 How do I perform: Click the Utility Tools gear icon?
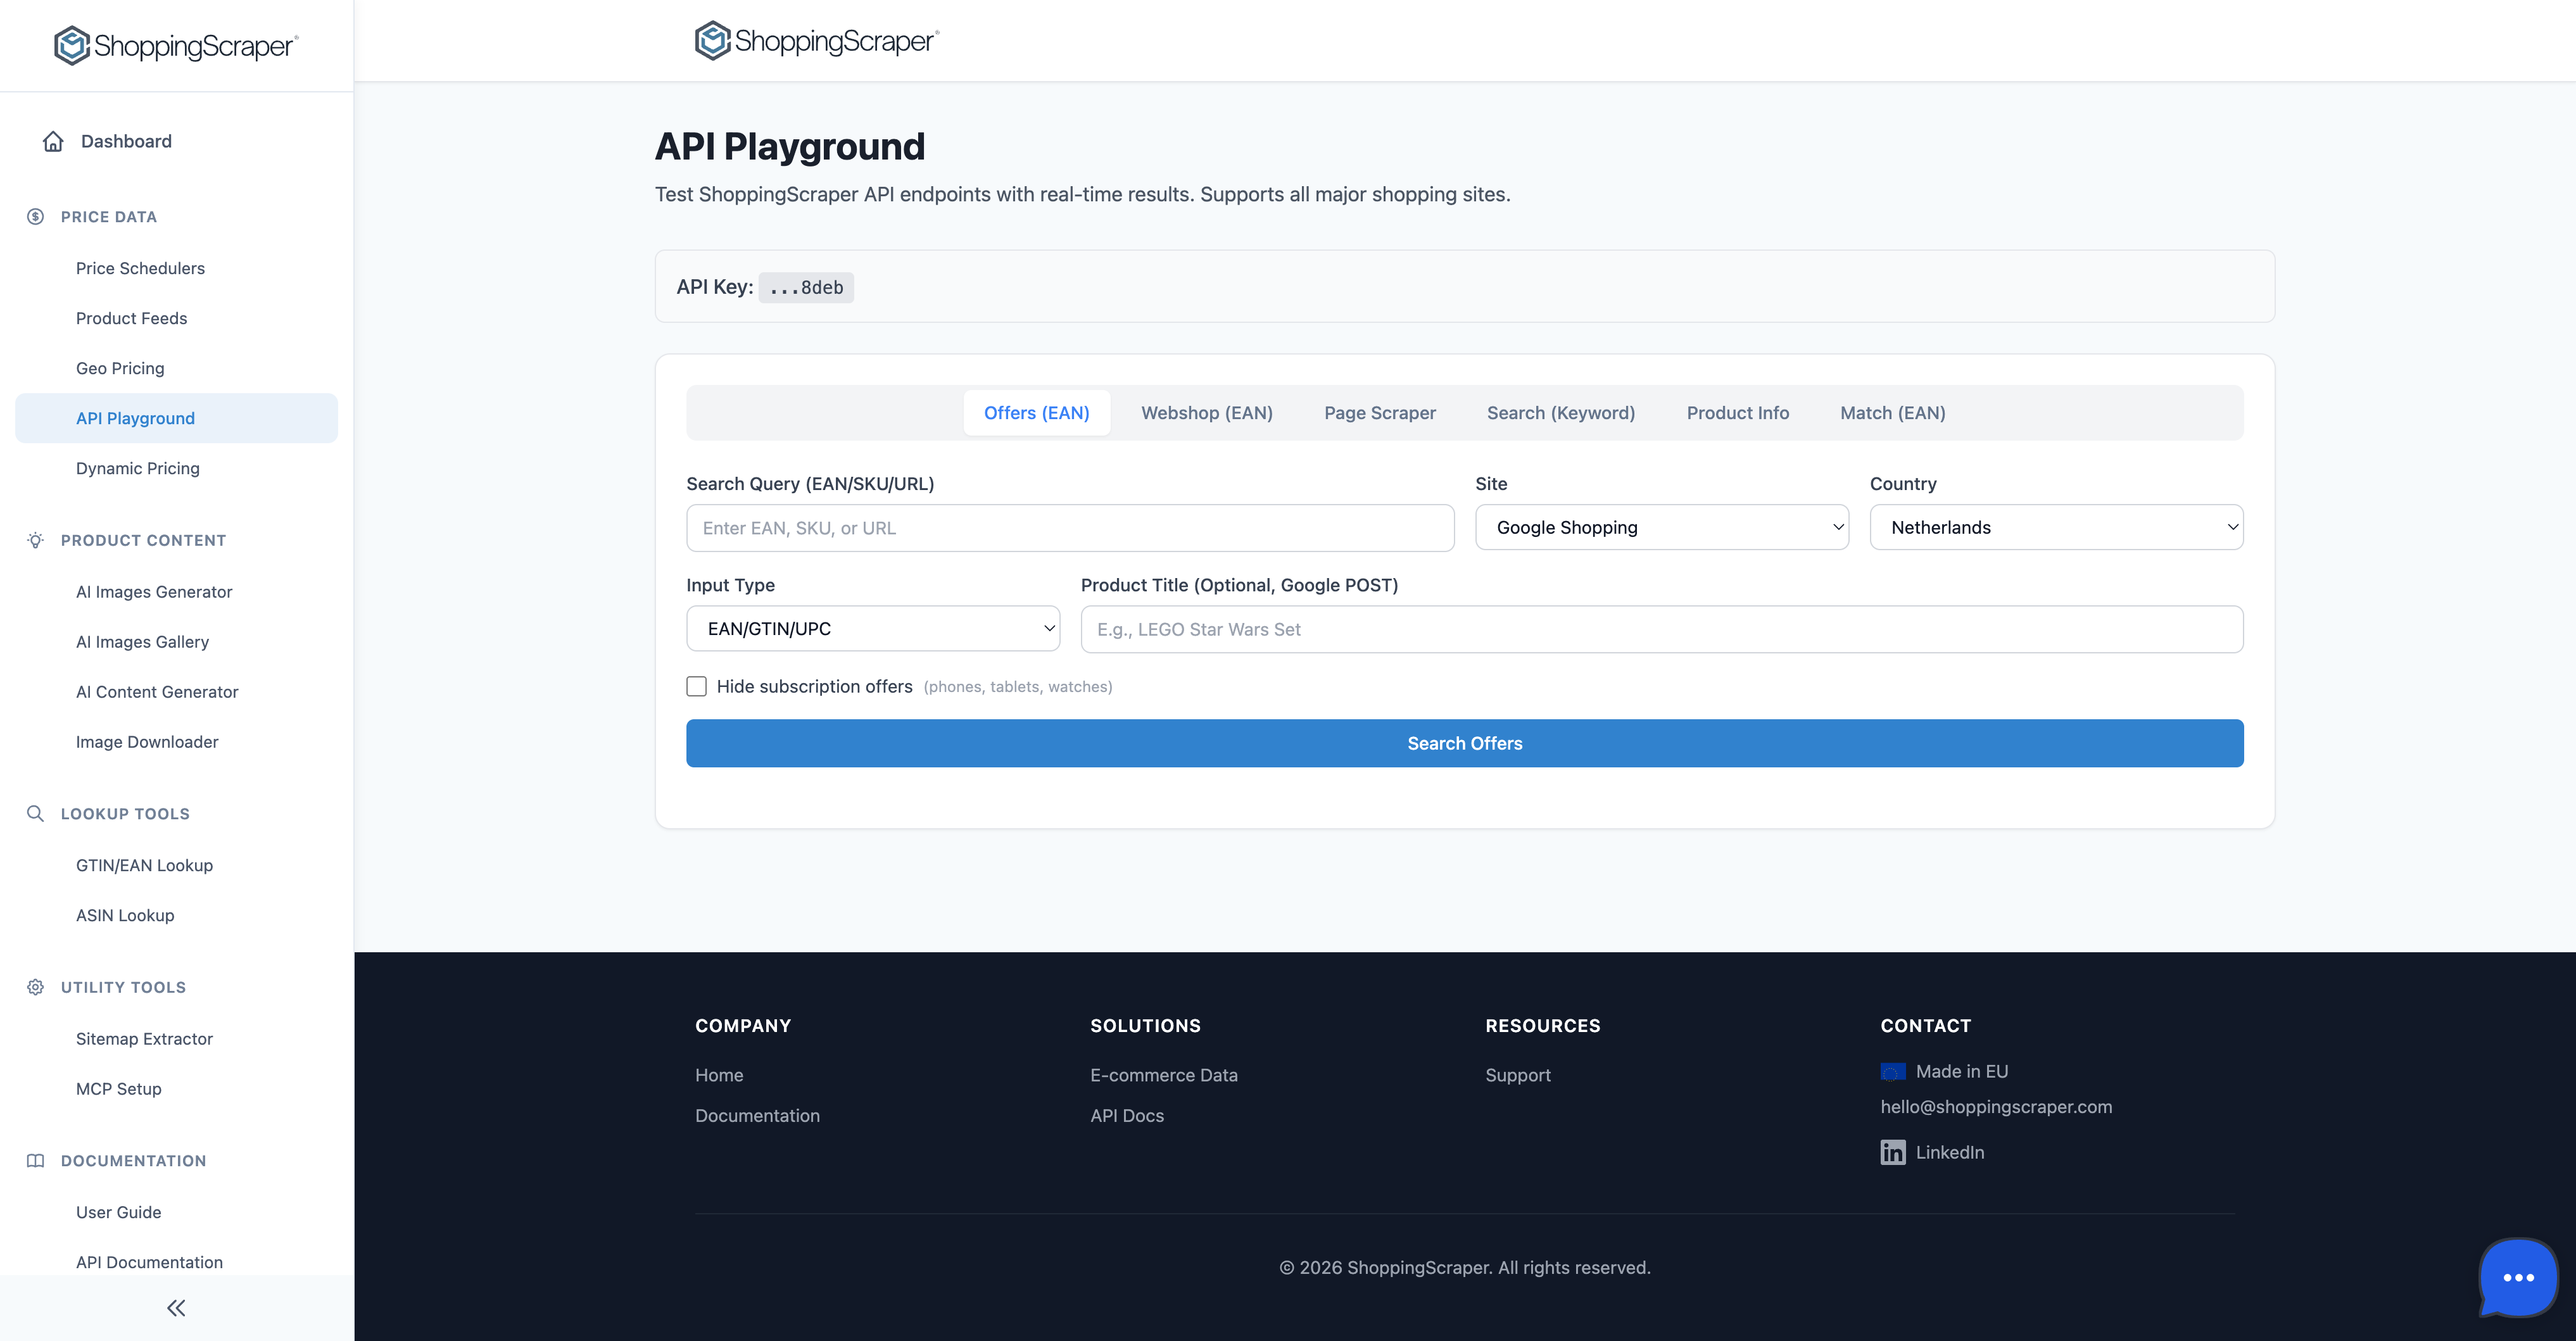(34, 987)
